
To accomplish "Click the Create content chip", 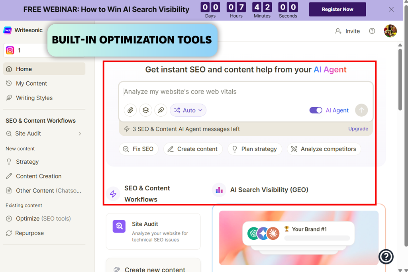I will pyautogui.click(x=193, y=149).
